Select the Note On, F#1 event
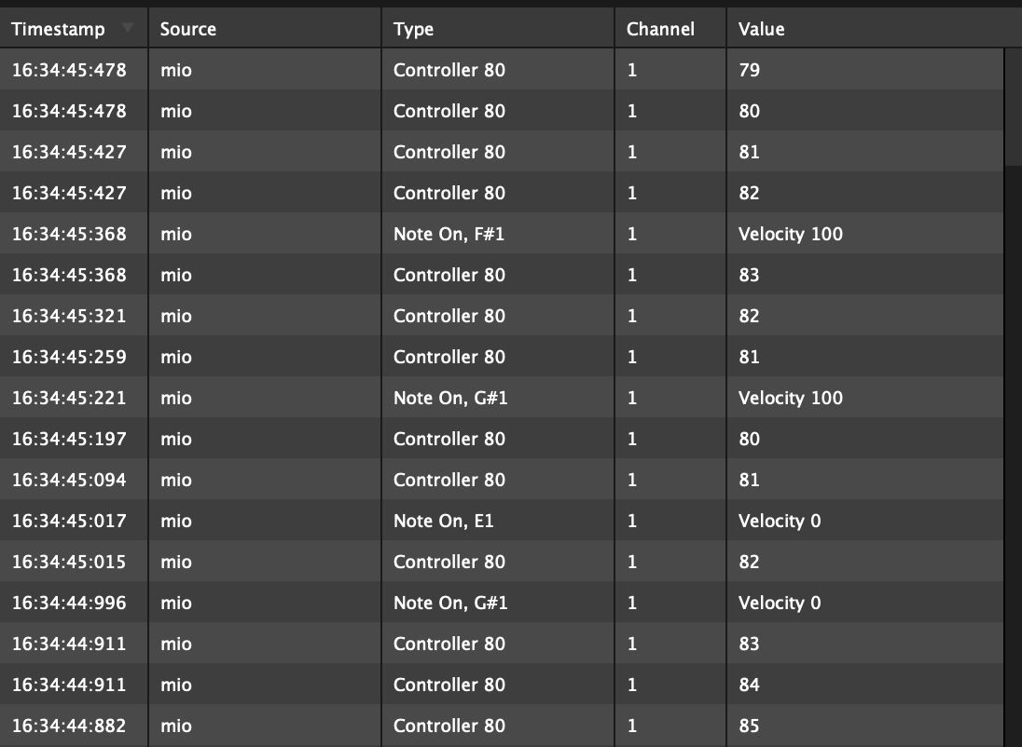The width and height of the screenshot is (1022, 747). (x=449, y=234)
